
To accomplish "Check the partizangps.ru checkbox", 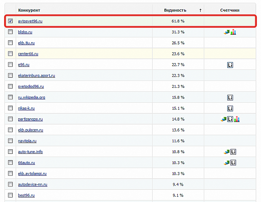I will (x=10, y=119).
